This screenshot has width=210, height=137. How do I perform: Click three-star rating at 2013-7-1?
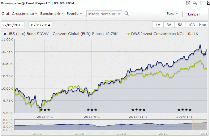coord(45,110)
